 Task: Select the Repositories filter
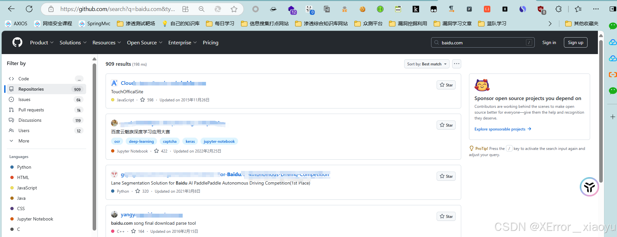point(46,89)
